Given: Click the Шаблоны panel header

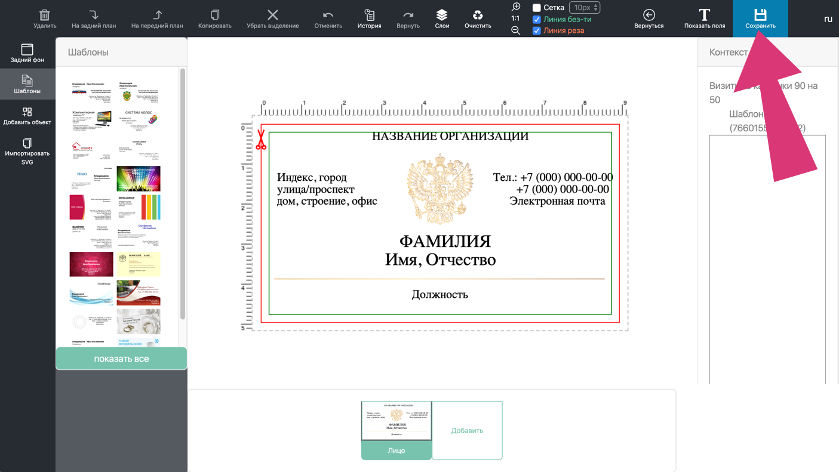Looking at the screenshot, I should tap(121, 52).
